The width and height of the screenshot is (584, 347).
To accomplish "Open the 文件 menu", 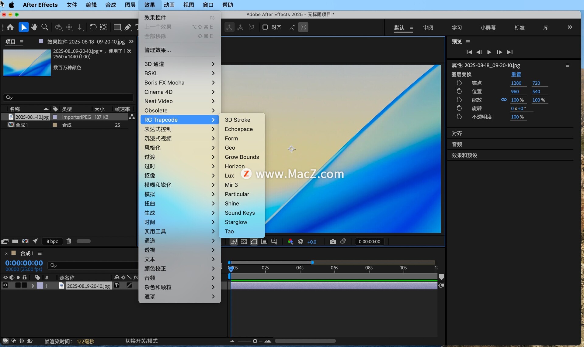I will (x=72, y=5).
